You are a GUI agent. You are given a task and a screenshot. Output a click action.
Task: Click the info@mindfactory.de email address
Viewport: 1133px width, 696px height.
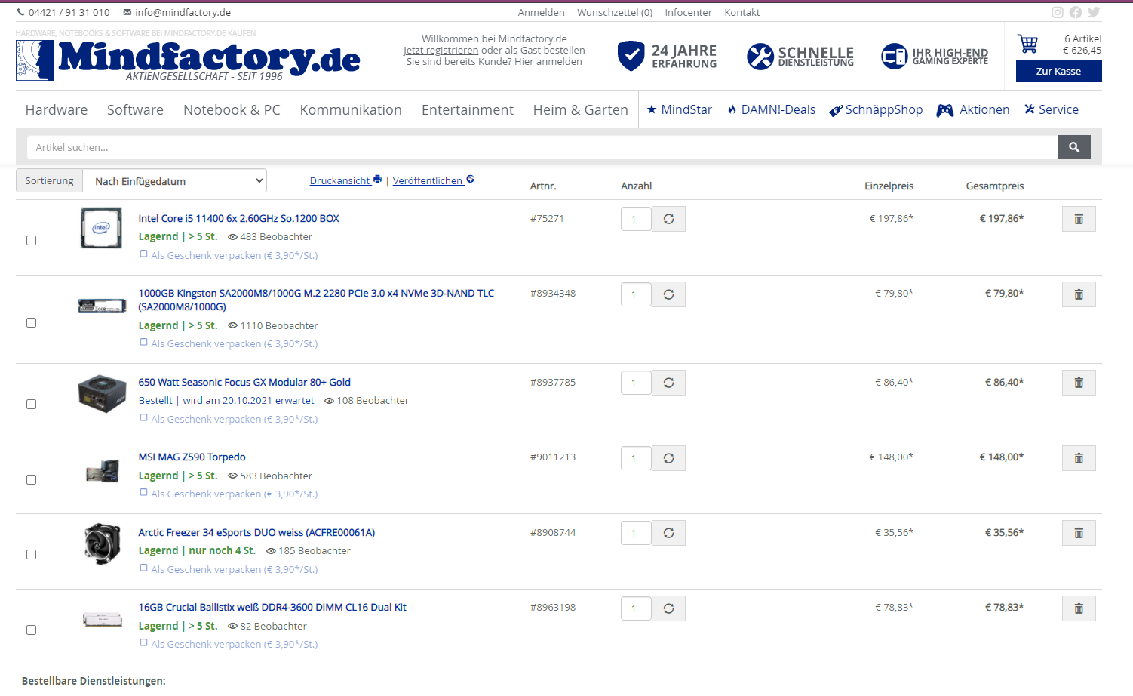click(183, 12)
